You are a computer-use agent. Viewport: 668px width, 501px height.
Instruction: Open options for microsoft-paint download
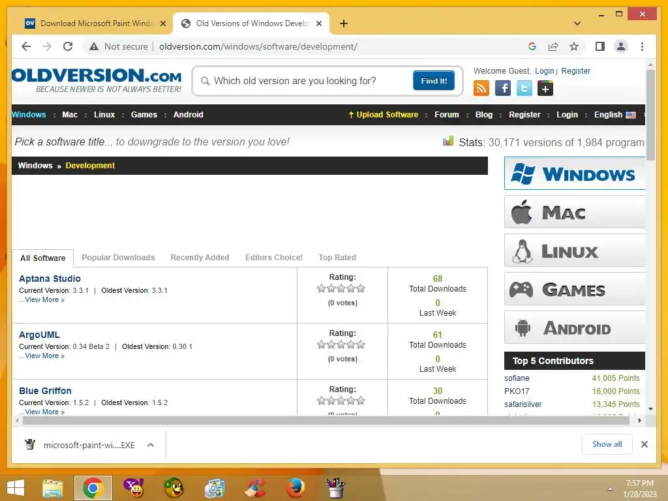click(151, 445)
